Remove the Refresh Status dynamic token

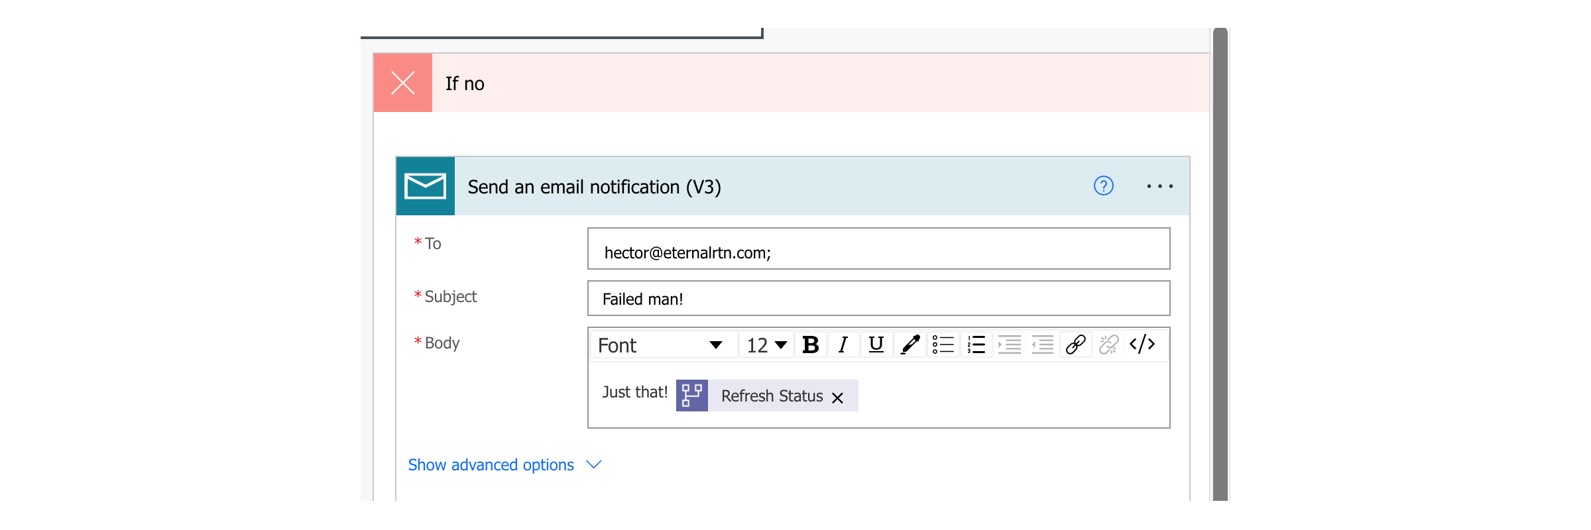[838, 397]
